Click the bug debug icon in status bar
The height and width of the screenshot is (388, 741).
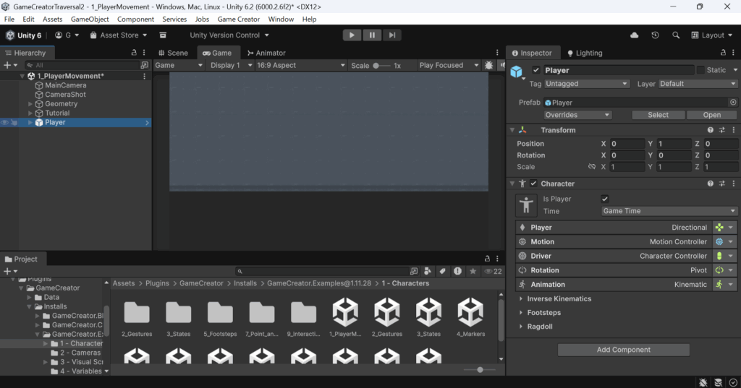[703, 382]
